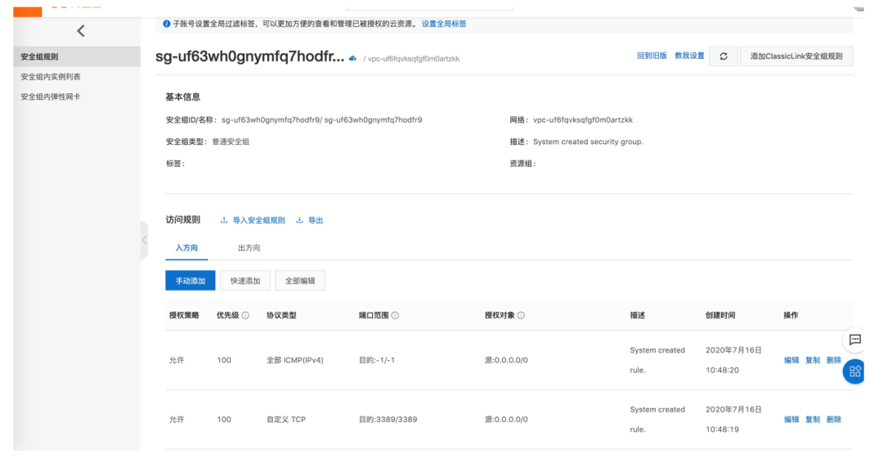Click the 手动添加 button
Viewport: 883px width, 459px height.
click(x=190, y=281)
